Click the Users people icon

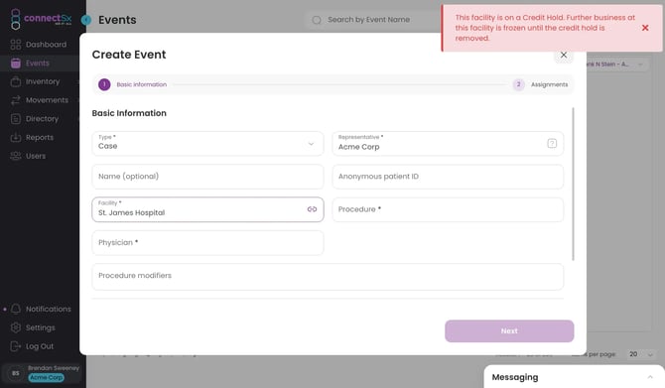click(x=16, y=156)
